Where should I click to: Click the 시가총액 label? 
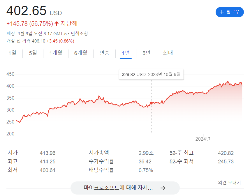(x=99, y=153)
